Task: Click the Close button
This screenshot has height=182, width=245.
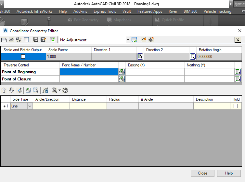Action: tap(202, 173)
